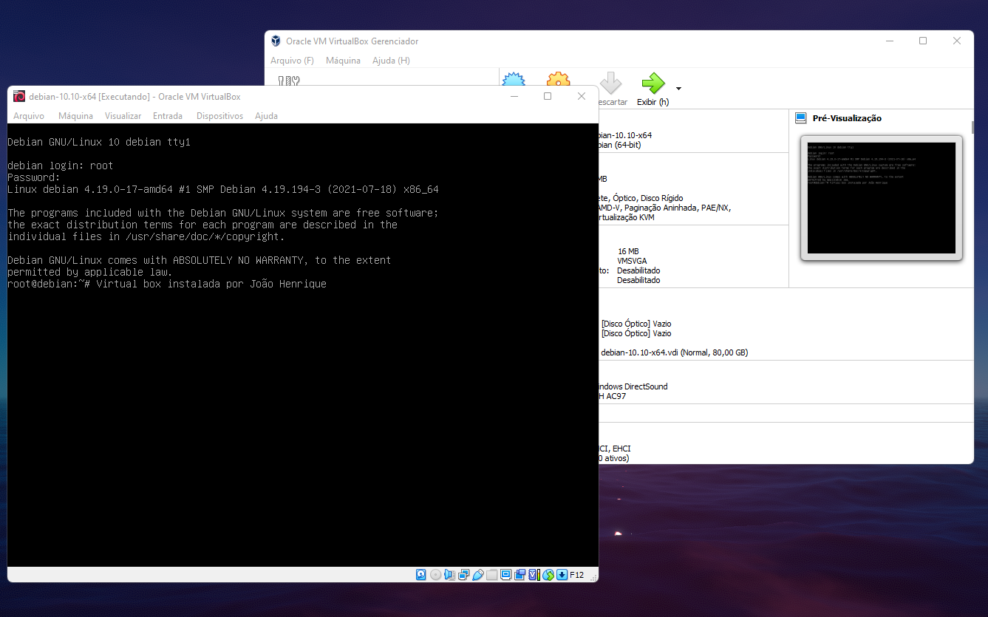This screenshot has height=617, width=988.
Task: Click the Pré-Visualização VM preview thumbnail
Action: 882,197
